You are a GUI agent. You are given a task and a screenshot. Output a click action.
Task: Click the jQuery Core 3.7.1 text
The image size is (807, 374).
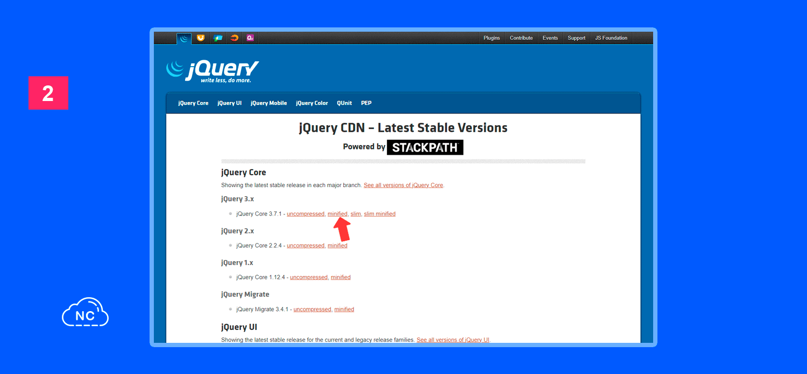click(259, 214)
